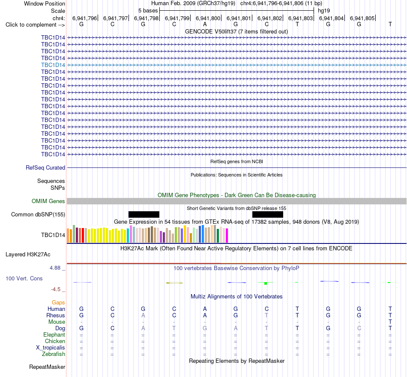This screenshot has width=407, height=377.
Task: Click the OMIM Genes track label
Action: [x=48, y=201]
